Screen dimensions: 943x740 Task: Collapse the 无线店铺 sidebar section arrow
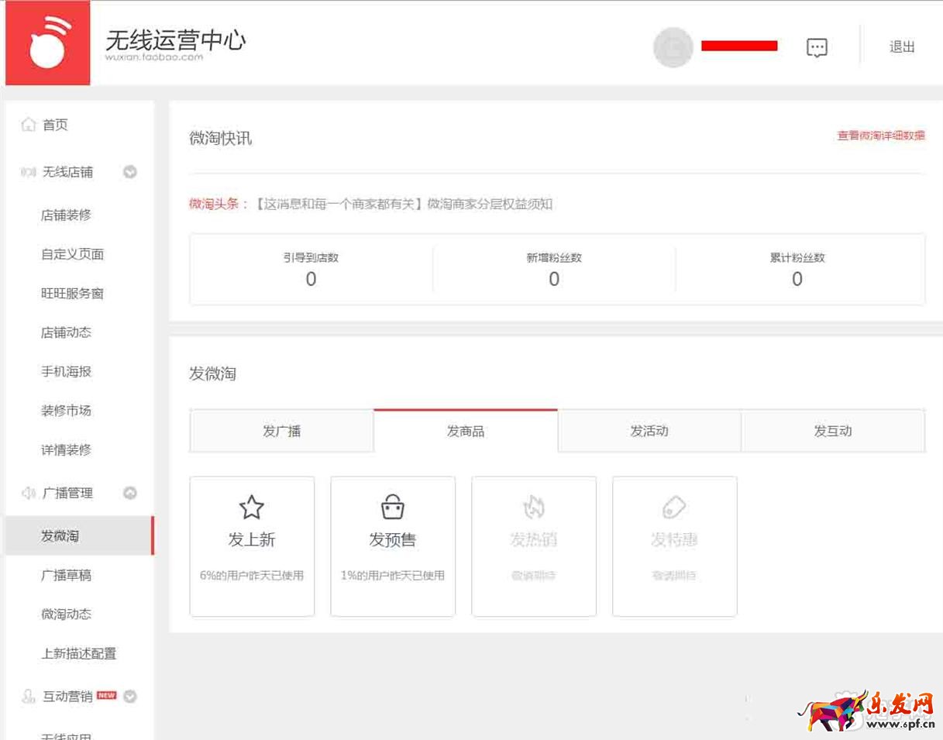[x=130, y=172]
